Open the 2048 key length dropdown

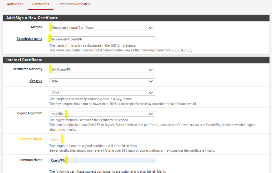102,93
